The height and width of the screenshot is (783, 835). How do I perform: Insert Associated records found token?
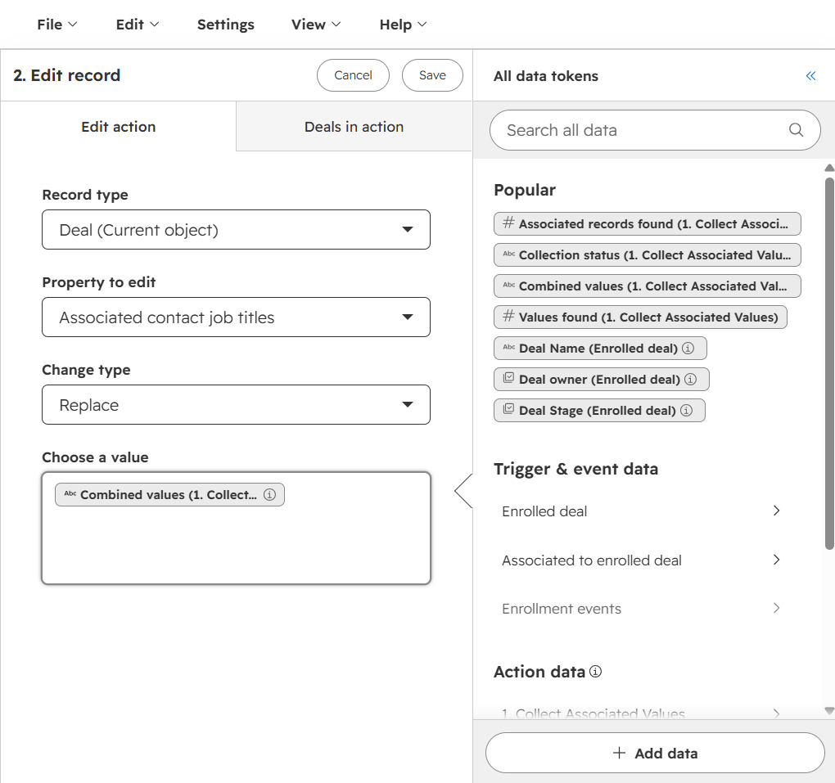(x=647, y=223)
